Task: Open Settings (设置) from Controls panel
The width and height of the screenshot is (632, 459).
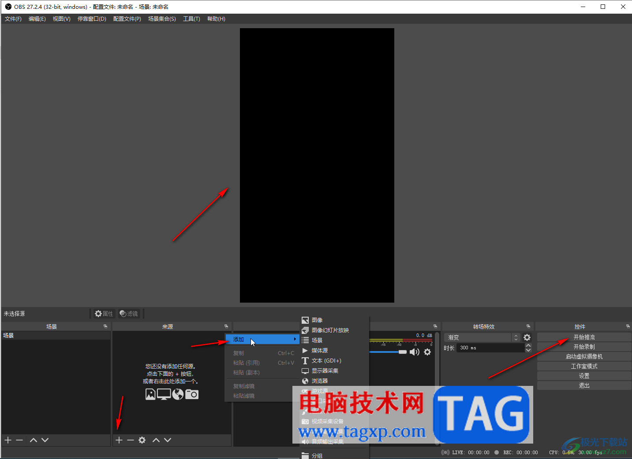Action: (584, 376)
